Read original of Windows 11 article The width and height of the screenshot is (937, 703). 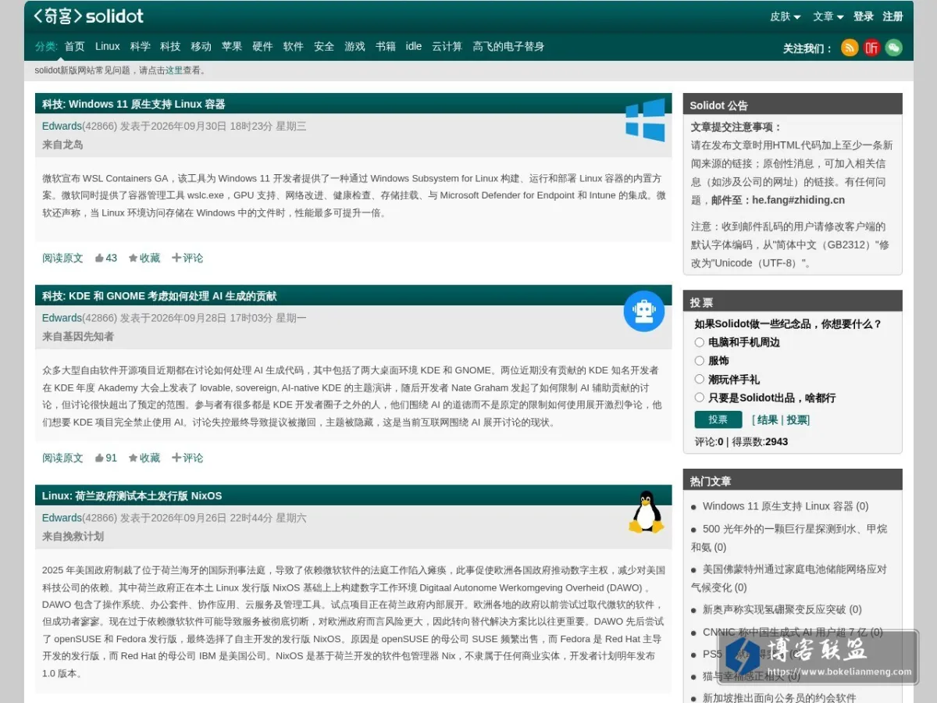[62, 258]
